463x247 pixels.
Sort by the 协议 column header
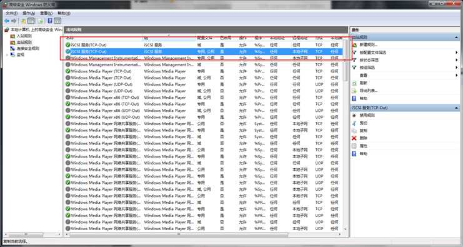pyautogui.click(x=319, y=38)
